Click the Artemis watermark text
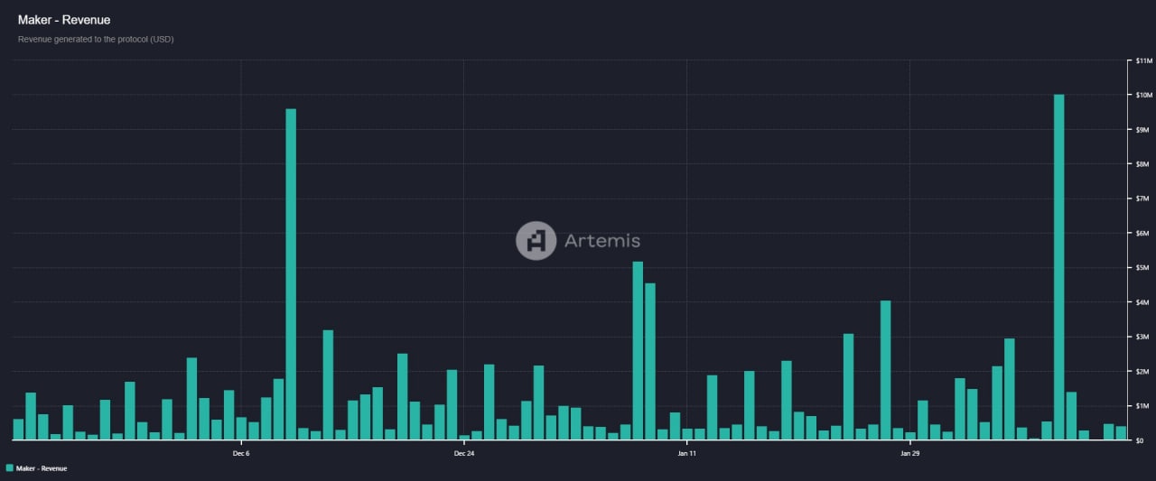This screenshot has height=481, width=1156. (x=602, y=241)
